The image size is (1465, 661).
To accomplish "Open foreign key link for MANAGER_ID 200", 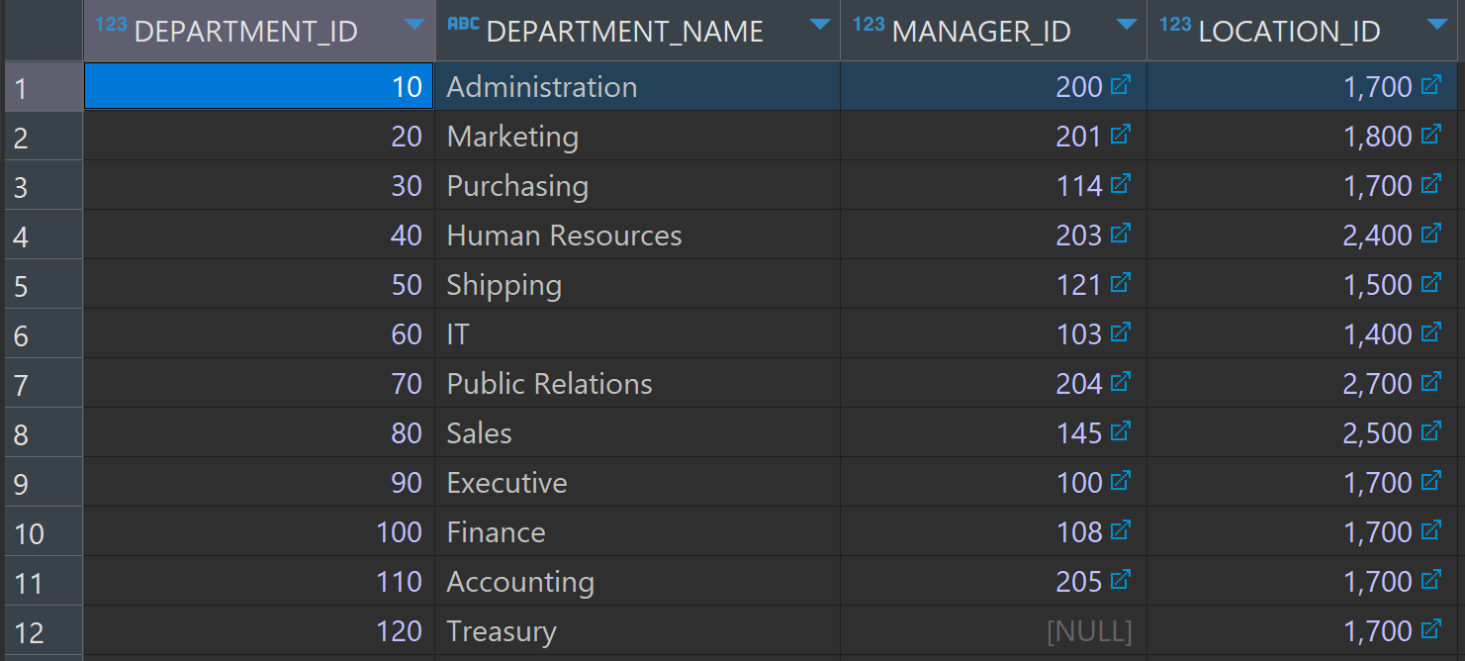I will (1120, 85).
